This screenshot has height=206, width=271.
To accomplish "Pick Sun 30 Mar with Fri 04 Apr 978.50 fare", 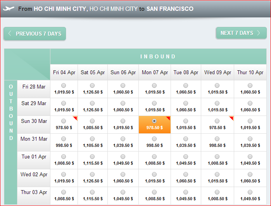I will pos(64,121).
